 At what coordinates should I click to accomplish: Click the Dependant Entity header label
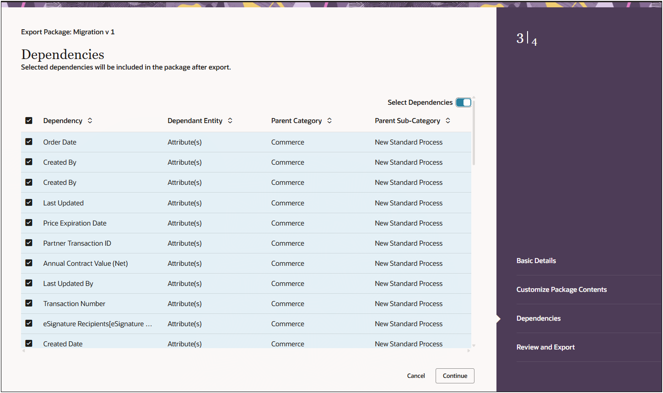[195, 121]
